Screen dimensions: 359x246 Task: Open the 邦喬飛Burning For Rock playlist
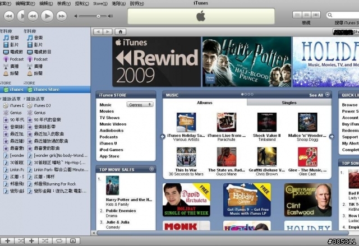pos(52,184)
